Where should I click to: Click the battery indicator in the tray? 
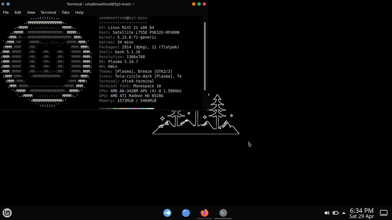(335, 213)
